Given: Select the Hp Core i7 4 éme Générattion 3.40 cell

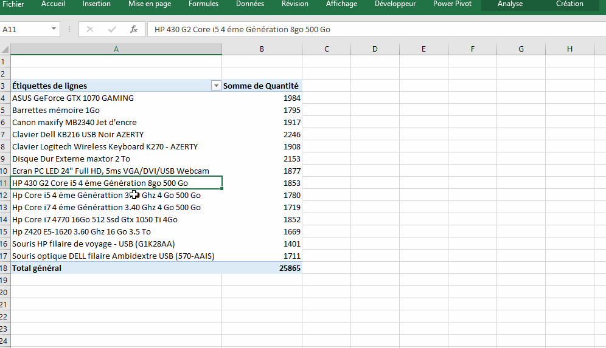Looking at the screenshot, I should tap(116, 207).
